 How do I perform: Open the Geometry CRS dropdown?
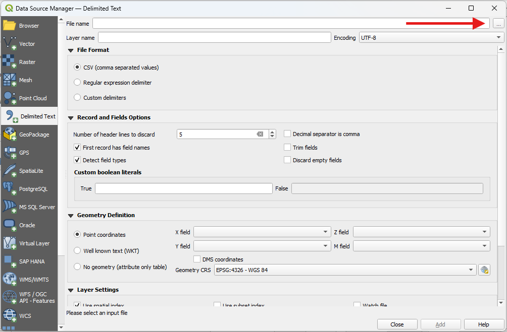coord(345,270)
